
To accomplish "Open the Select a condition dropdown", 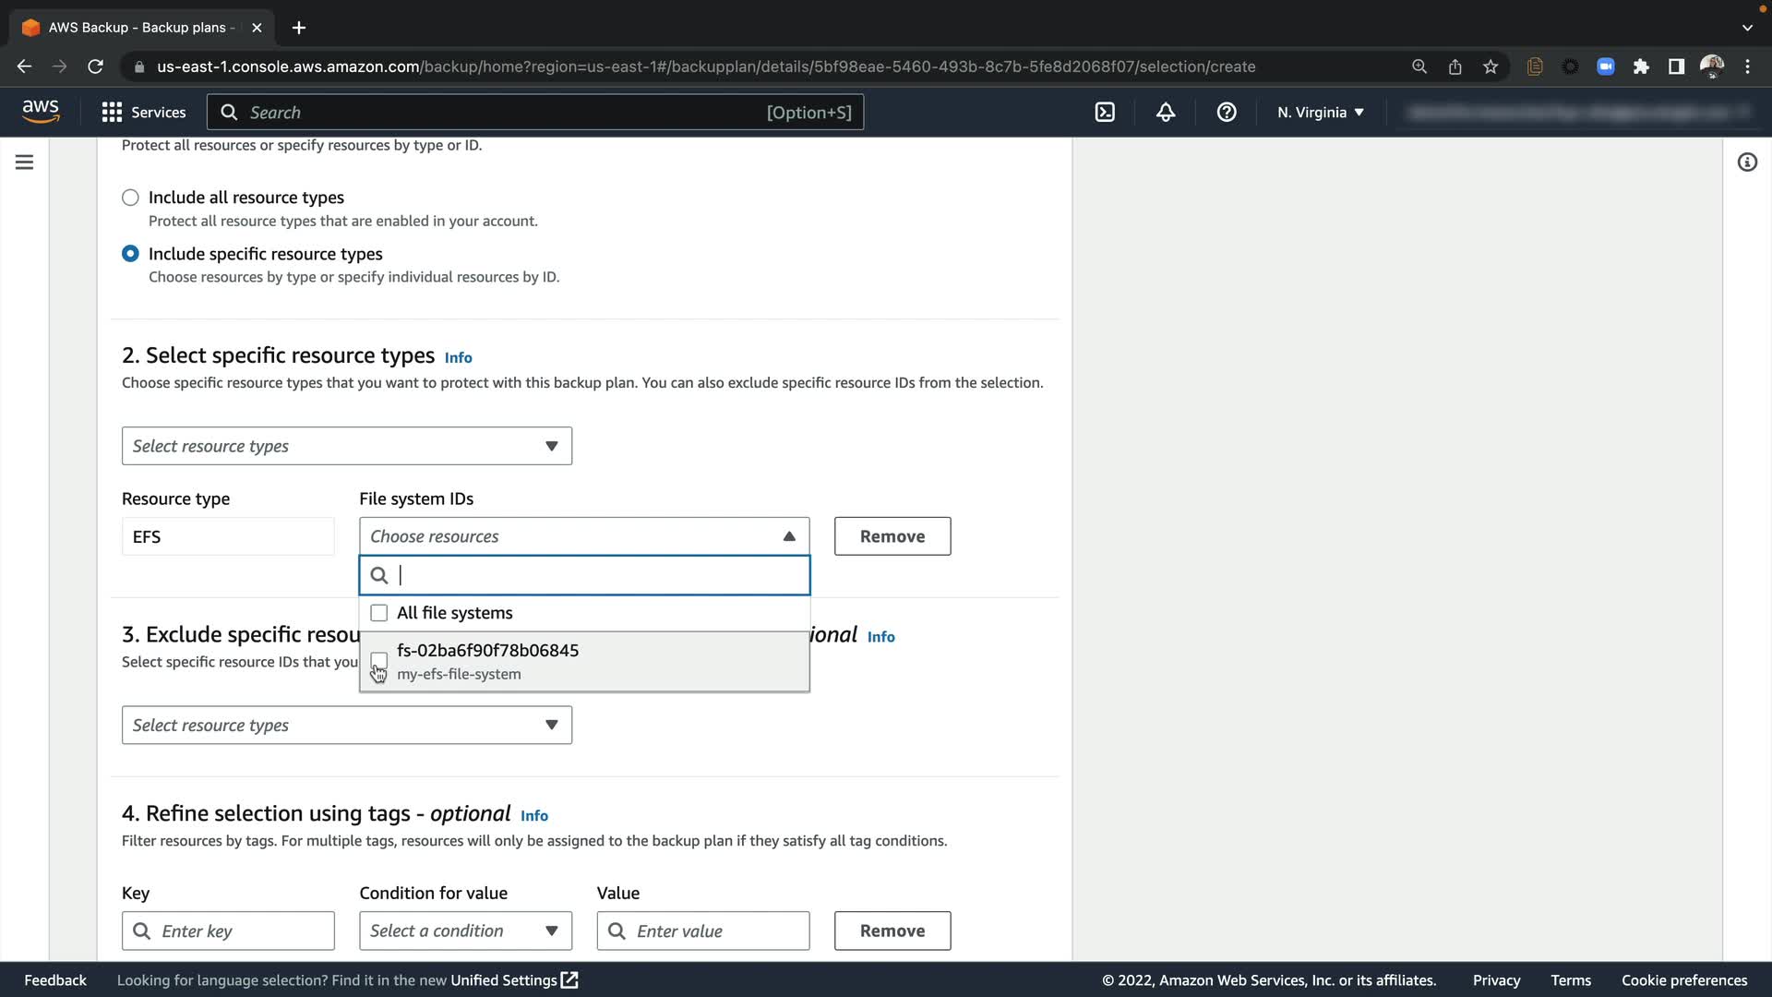I will click(465, 931).
